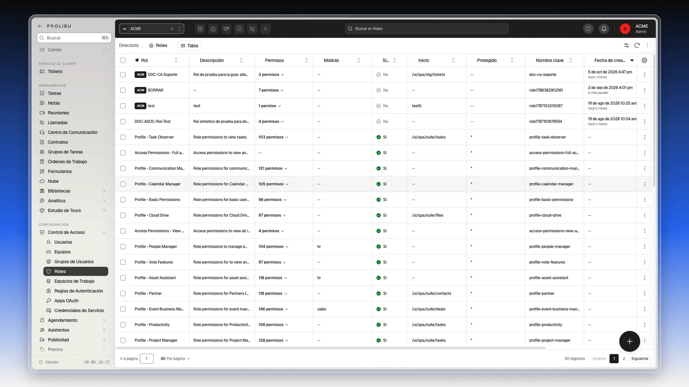Expand 3 permisos for DOC-CA Soporte
Image resolution: width=689 pixels, height=387 pixels.
pyautogui.click(x=271, y=75)
